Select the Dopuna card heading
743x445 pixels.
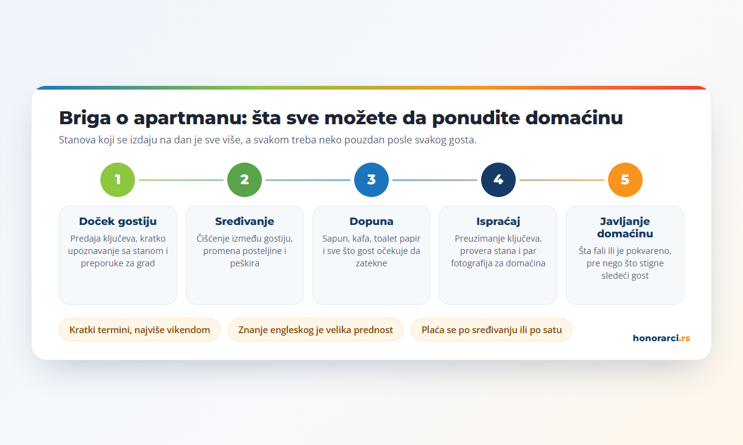pyautogui.click(x=371, y=221)
